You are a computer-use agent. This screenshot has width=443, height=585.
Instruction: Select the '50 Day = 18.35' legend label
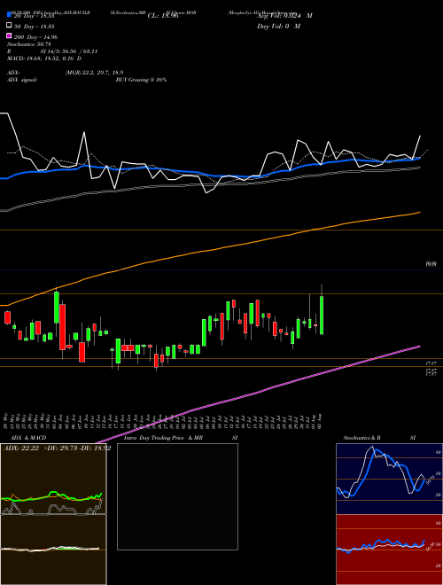35,27
